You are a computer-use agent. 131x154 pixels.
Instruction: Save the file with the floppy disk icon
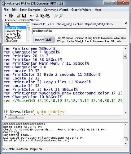[24, 16]
